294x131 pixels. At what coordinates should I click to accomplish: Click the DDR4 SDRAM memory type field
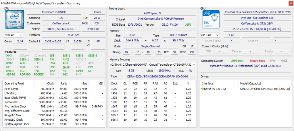pos(179,35)
